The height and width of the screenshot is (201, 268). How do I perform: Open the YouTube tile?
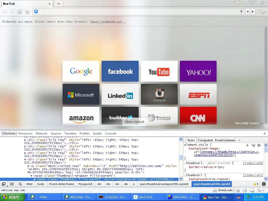click(159, 71)
